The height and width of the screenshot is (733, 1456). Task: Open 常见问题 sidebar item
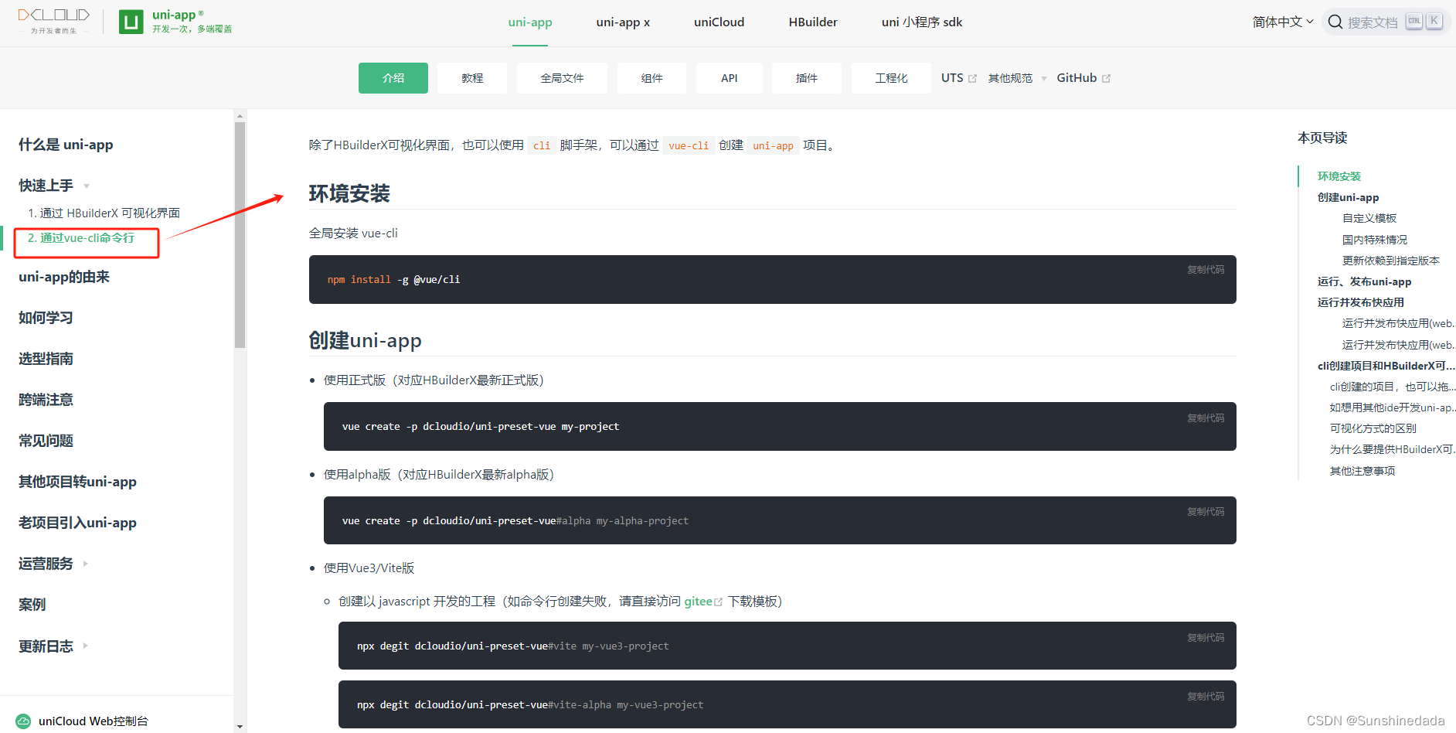[46, 441]
